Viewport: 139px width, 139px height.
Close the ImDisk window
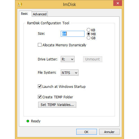pos(118,3)
